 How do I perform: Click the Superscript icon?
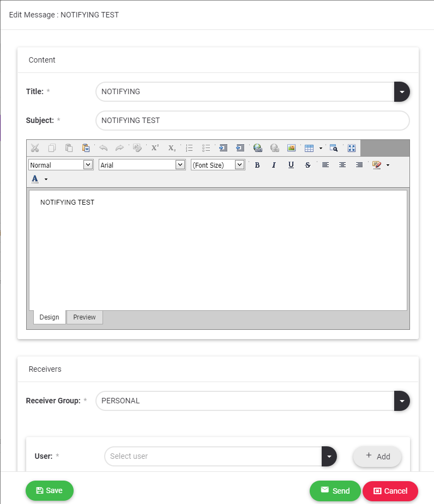[x=155, y=148]
